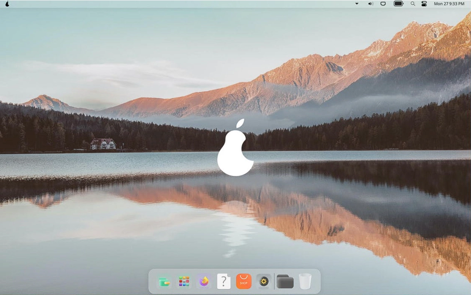The height and width of the screenshot is (295, 471).
Task: Launch Firefox browser from the dock
Action: point(204,281)
